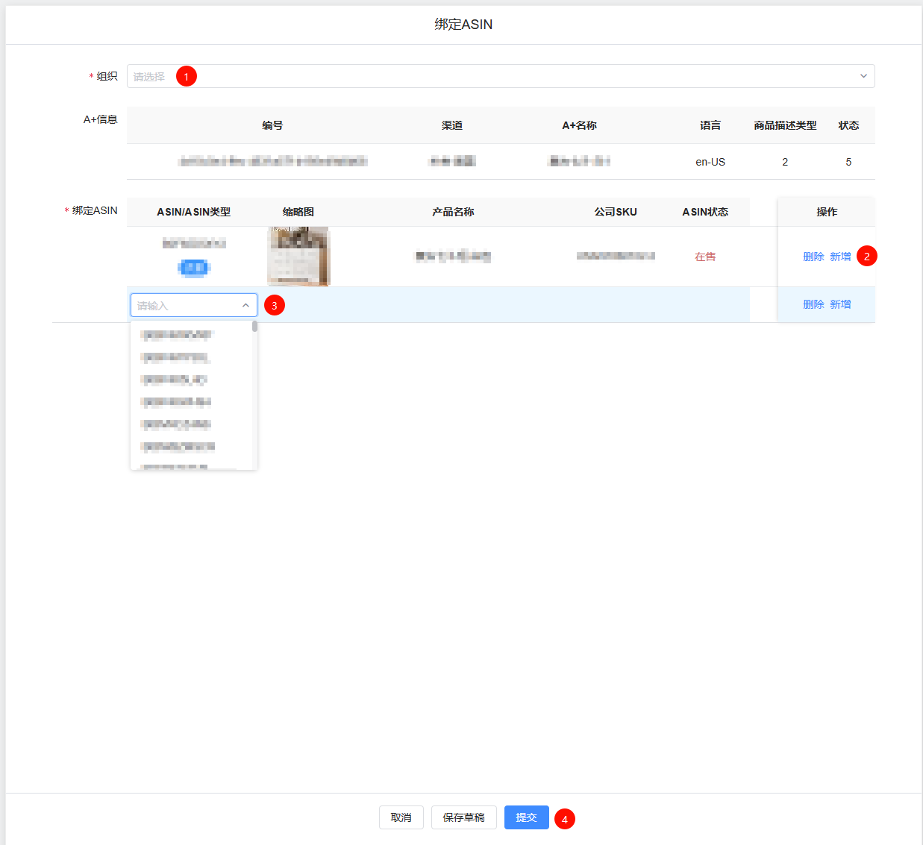Click 新增 in the highlighted empty row

pos(840,304)
